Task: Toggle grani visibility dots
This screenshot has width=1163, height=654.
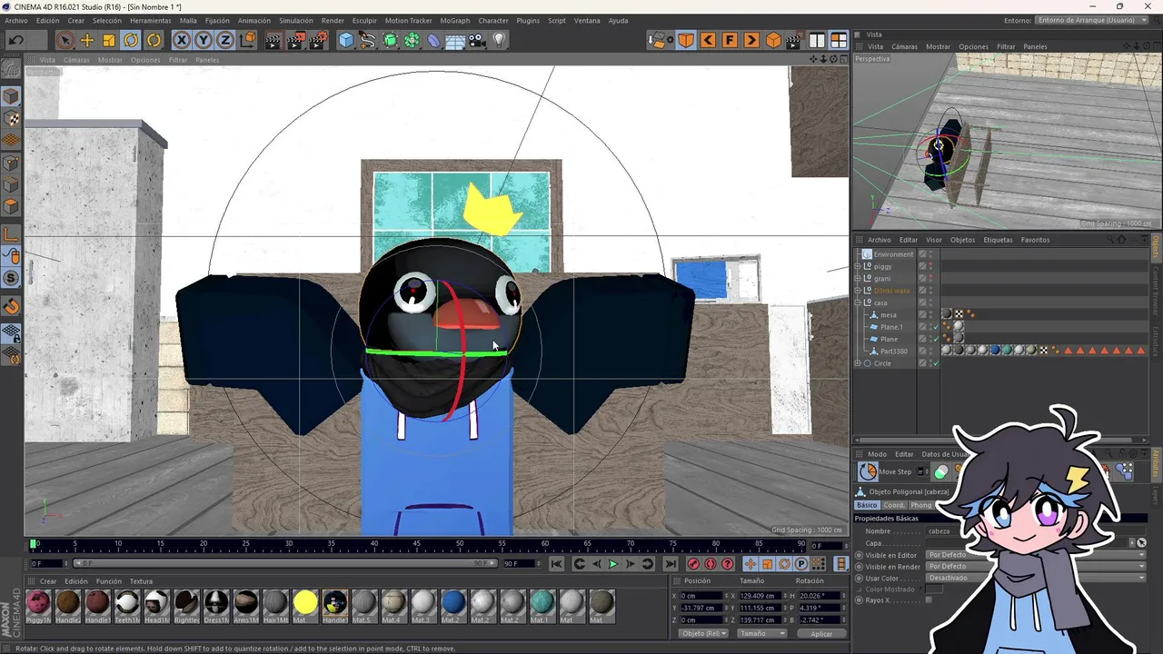Action: 930,278
